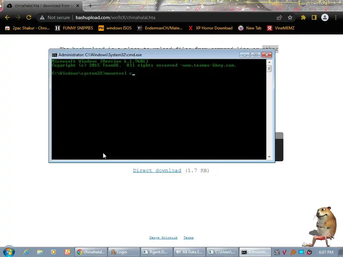Click blue monitor tray icon

coord(301,252)
